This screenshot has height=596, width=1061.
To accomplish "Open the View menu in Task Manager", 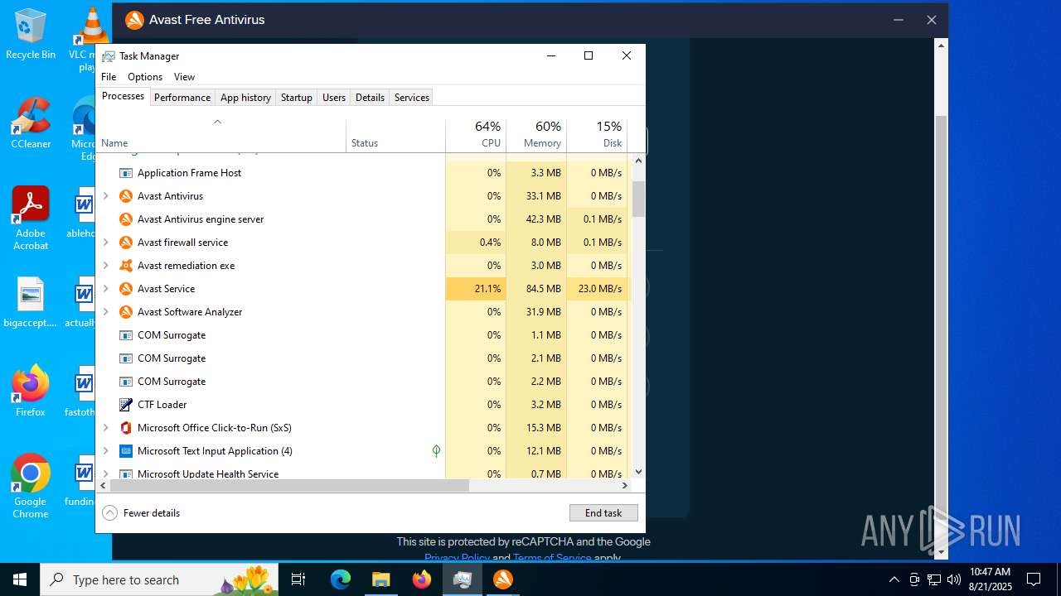I will point(184,77).
